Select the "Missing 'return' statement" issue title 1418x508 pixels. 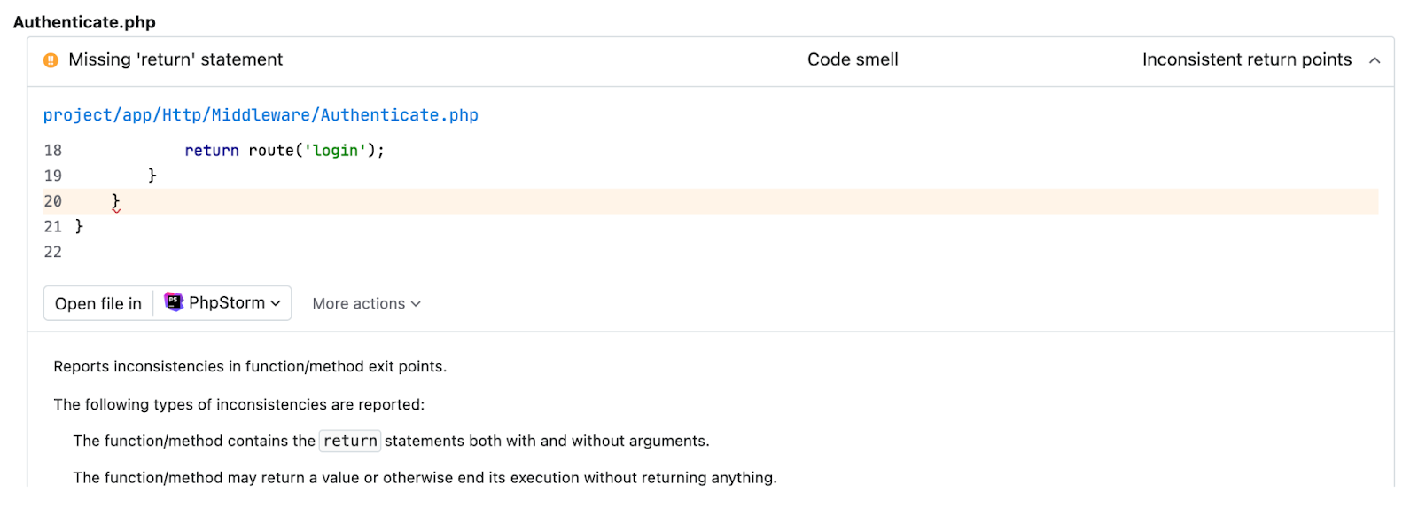tap(175, 59)
